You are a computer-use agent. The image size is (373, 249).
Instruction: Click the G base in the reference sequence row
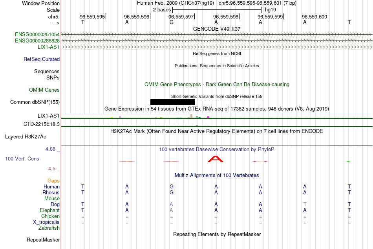pyautogui.click(x=172, y=22)
